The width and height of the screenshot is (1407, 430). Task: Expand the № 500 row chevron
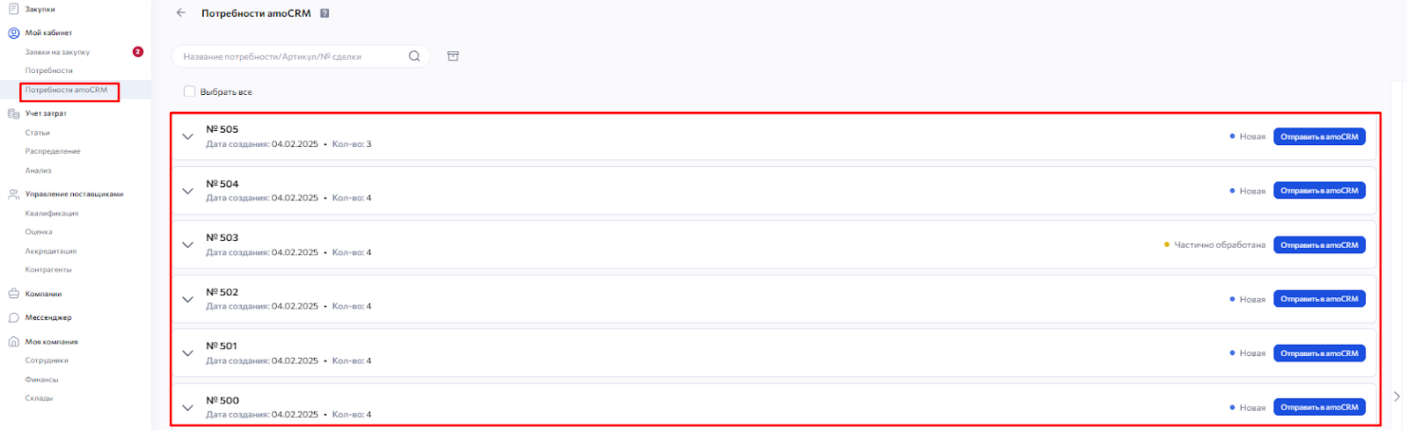pyautogui.click(x=187, y=407)
